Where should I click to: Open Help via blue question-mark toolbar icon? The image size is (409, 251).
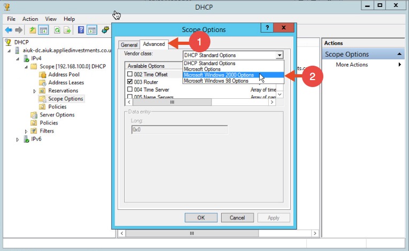point(81,30)
